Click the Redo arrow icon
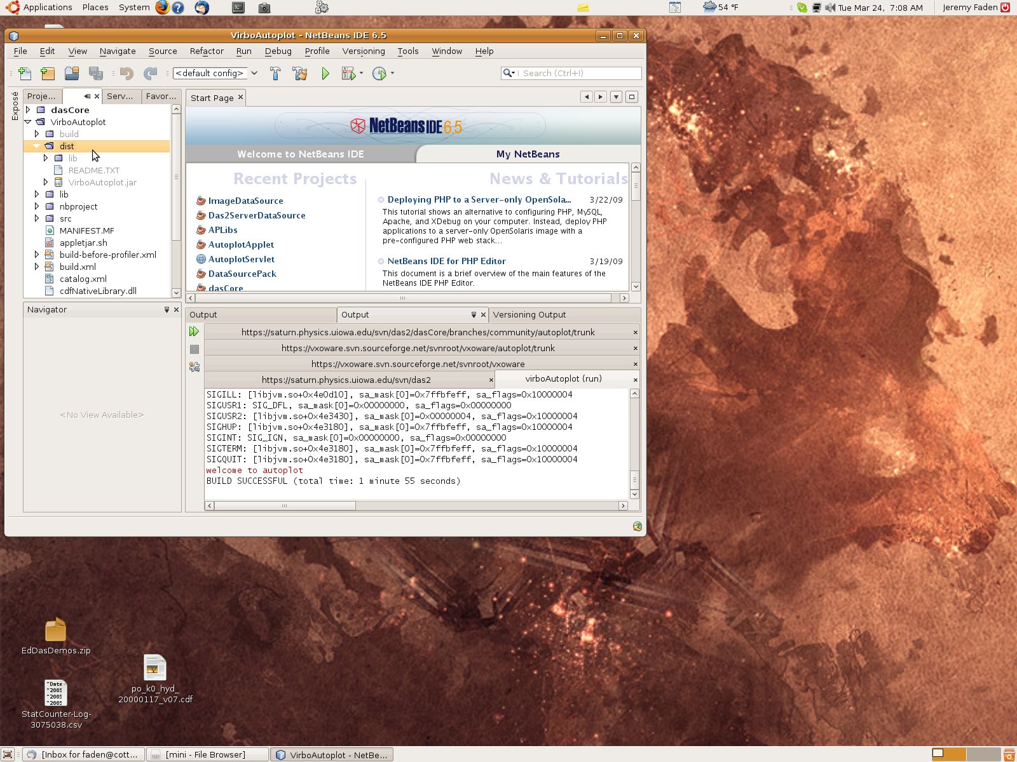 tap(151, 74)
